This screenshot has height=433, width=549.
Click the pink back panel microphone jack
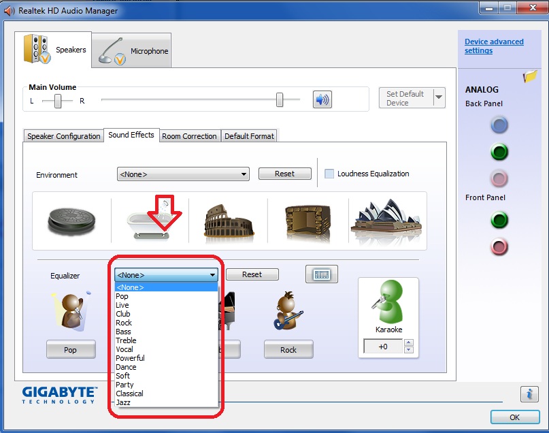tap(499, 178)
